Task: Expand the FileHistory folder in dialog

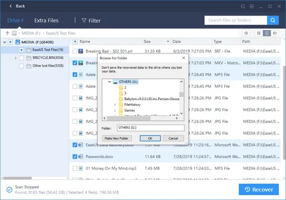Action: tap(114, 104)
